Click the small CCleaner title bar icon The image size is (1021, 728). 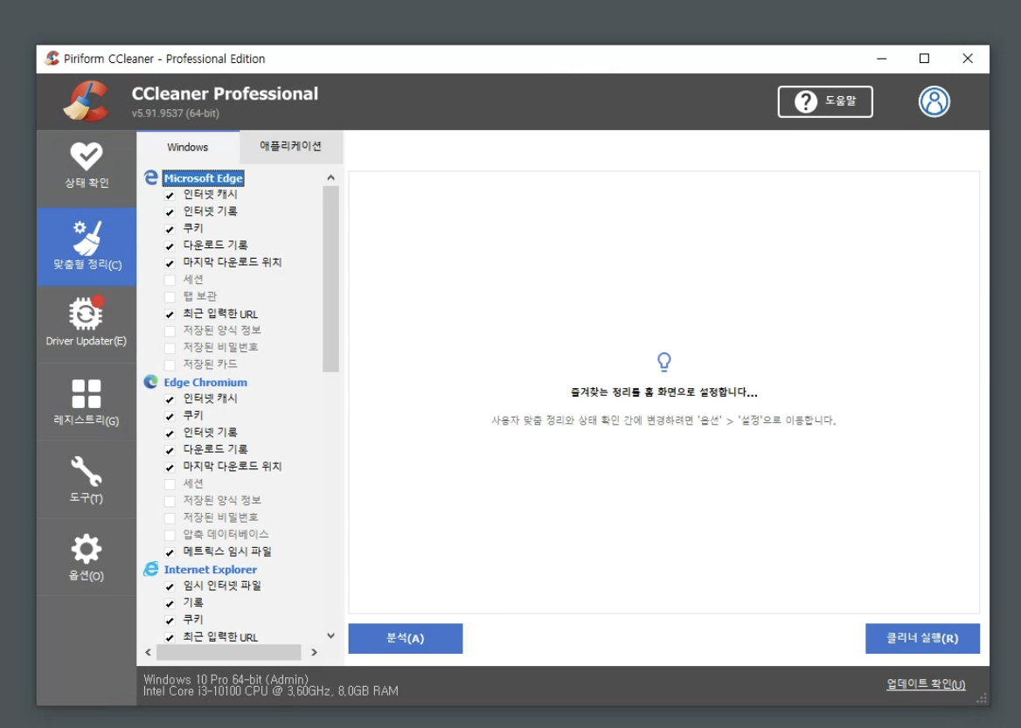click(52, 59)
